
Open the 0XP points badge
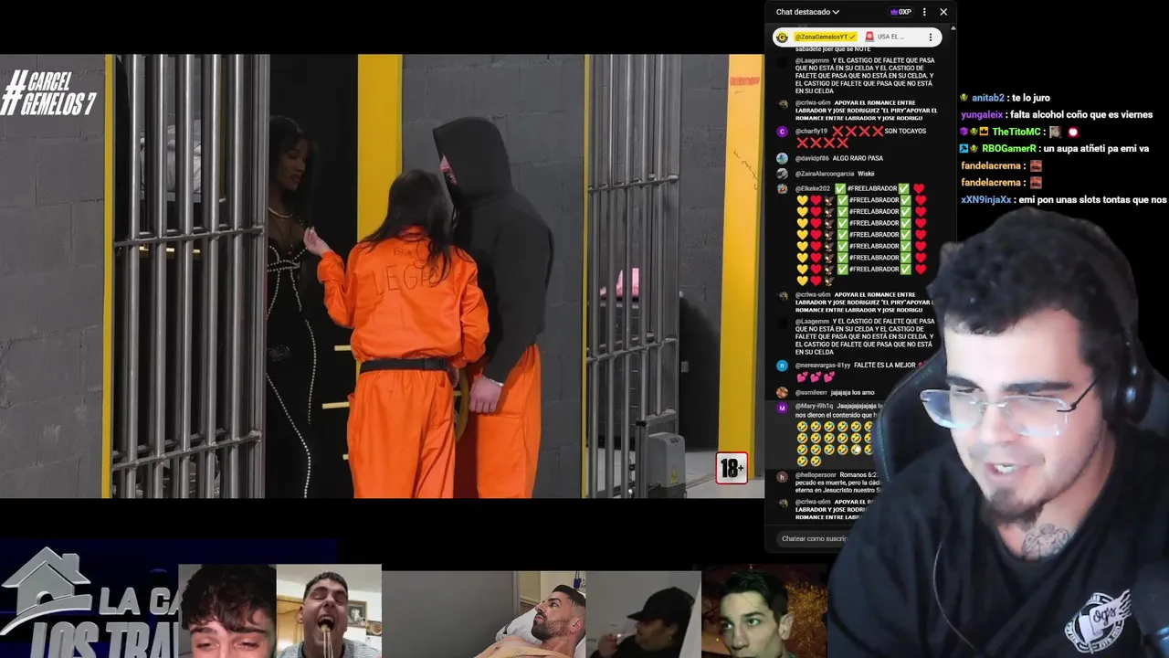tap(901, 12)
